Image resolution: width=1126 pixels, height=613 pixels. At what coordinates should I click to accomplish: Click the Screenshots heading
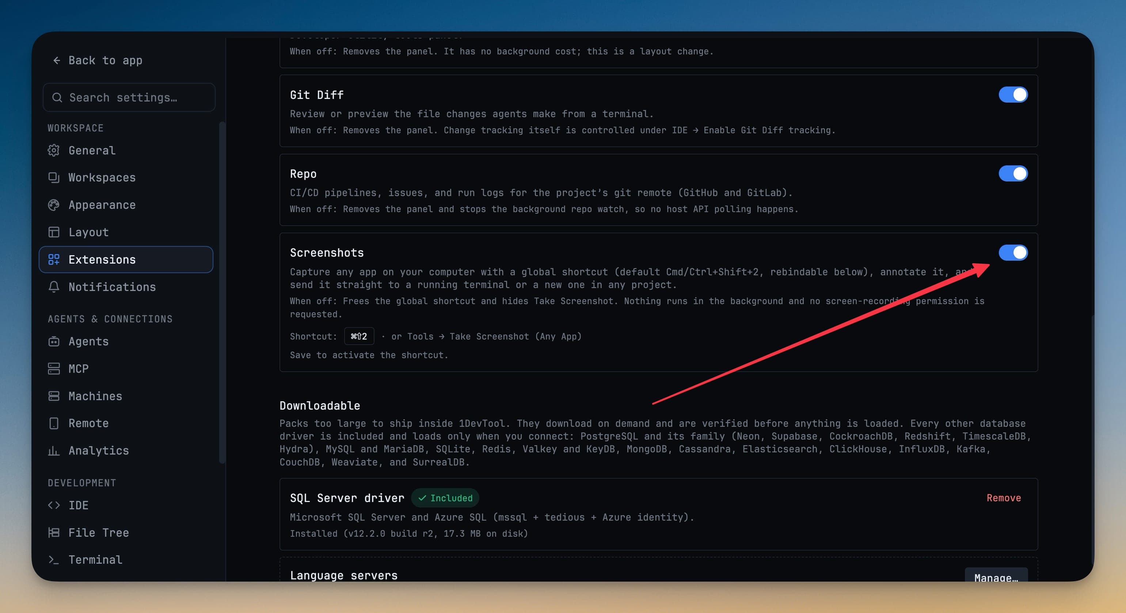pos(327,253)
